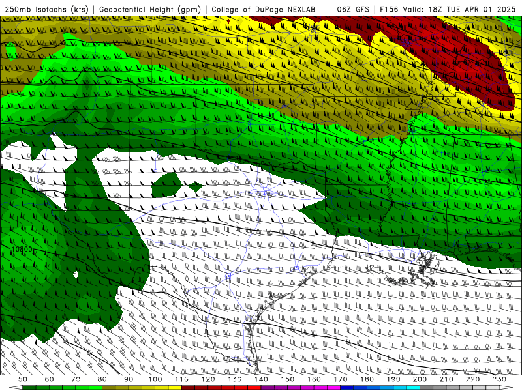Click the '200' legend value
The image size is (522, 391).
point(420,379)
